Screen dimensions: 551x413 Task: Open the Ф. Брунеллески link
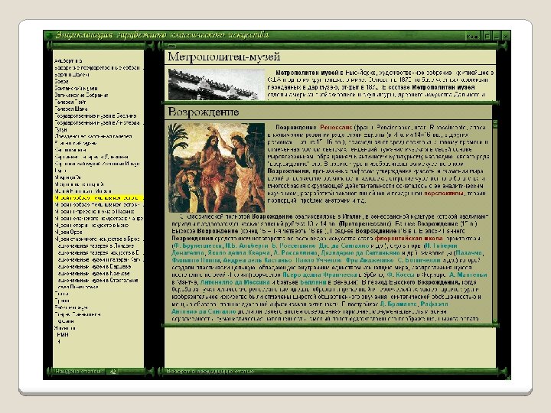pos(197,246)
